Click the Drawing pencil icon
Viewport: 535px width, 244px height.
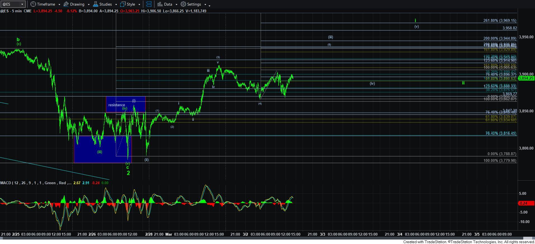pyautogui.click(x=66, y=4)
